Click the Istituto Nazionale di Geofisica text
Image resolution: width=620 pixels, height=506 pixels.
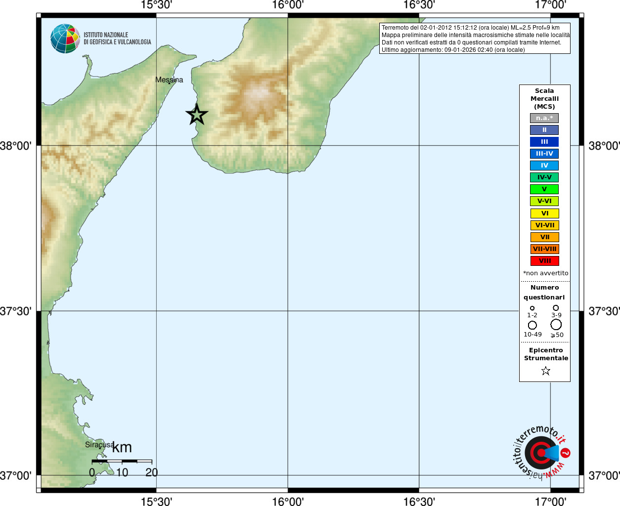click(x=117, y=39)
